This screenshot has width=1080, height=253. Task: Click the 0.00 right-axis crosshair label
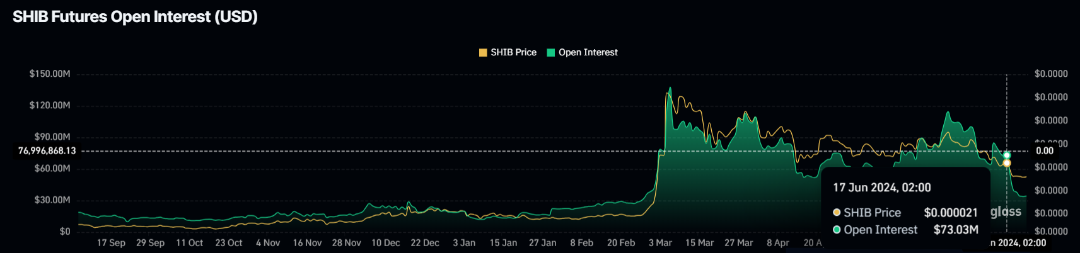click(1045, 150)
